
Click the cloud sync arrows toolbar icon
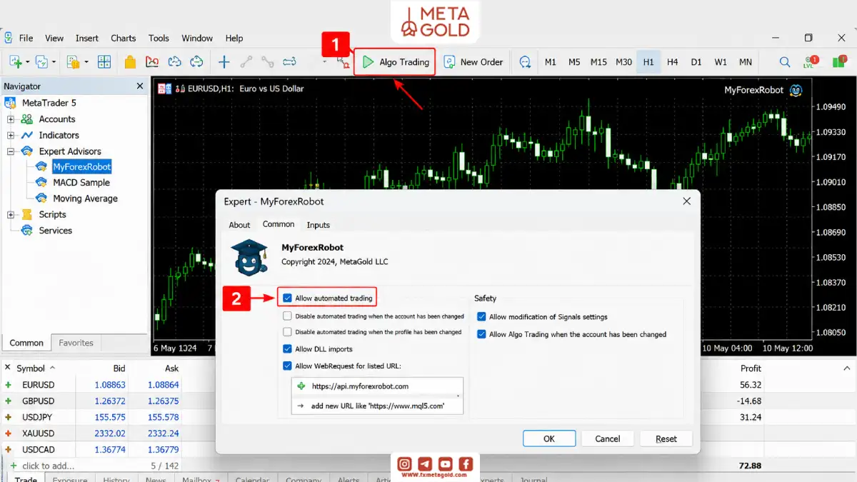tap(196, 62)
